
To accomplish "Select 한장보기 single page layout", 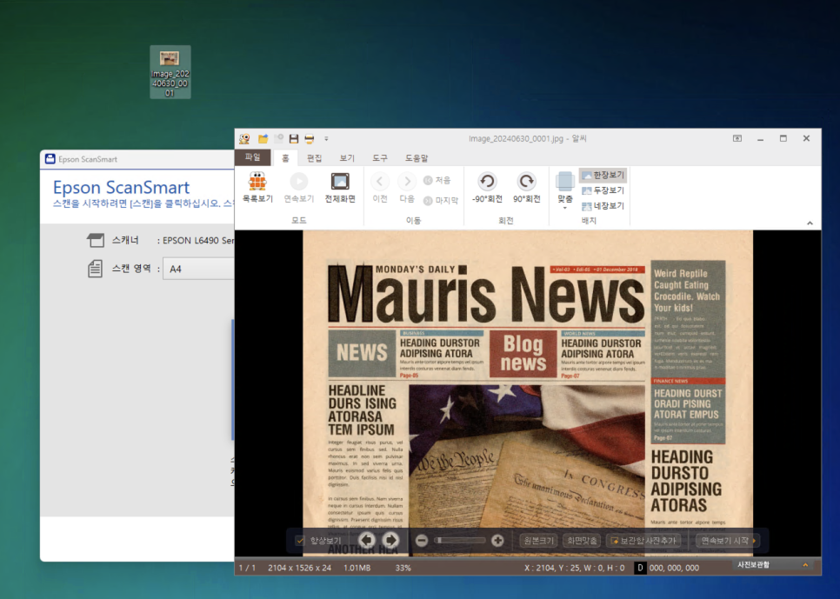I will point(603,176).
